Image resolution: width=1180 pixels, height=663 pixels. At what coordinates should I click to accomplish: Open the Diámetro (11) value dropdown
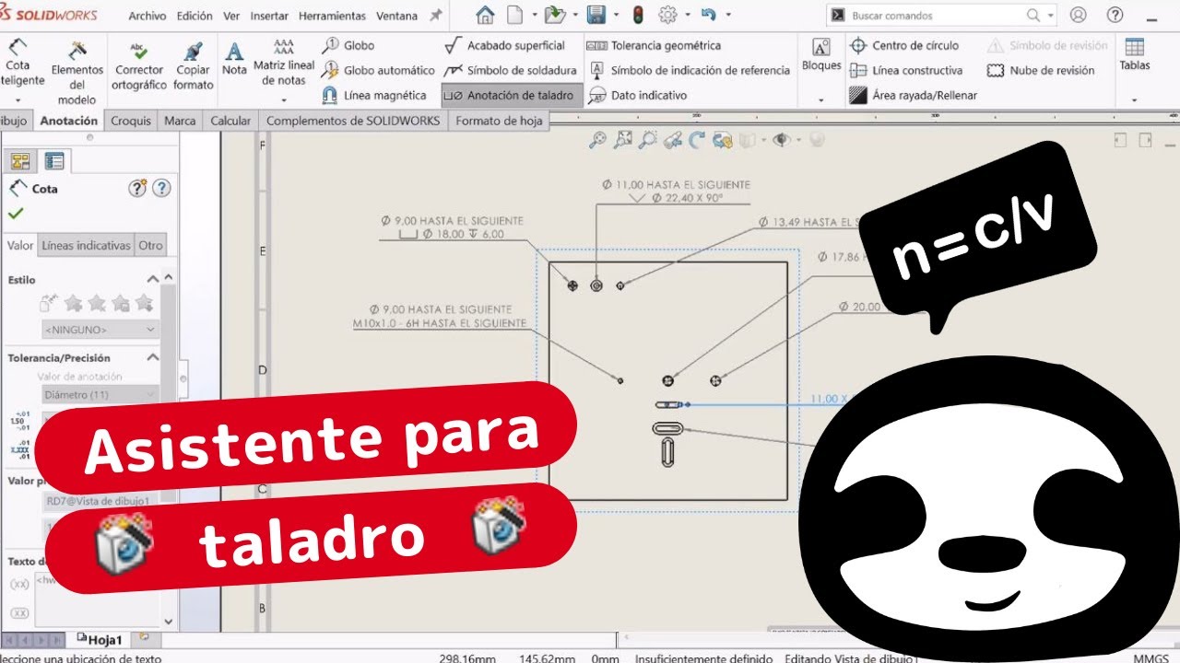(100, 394)
